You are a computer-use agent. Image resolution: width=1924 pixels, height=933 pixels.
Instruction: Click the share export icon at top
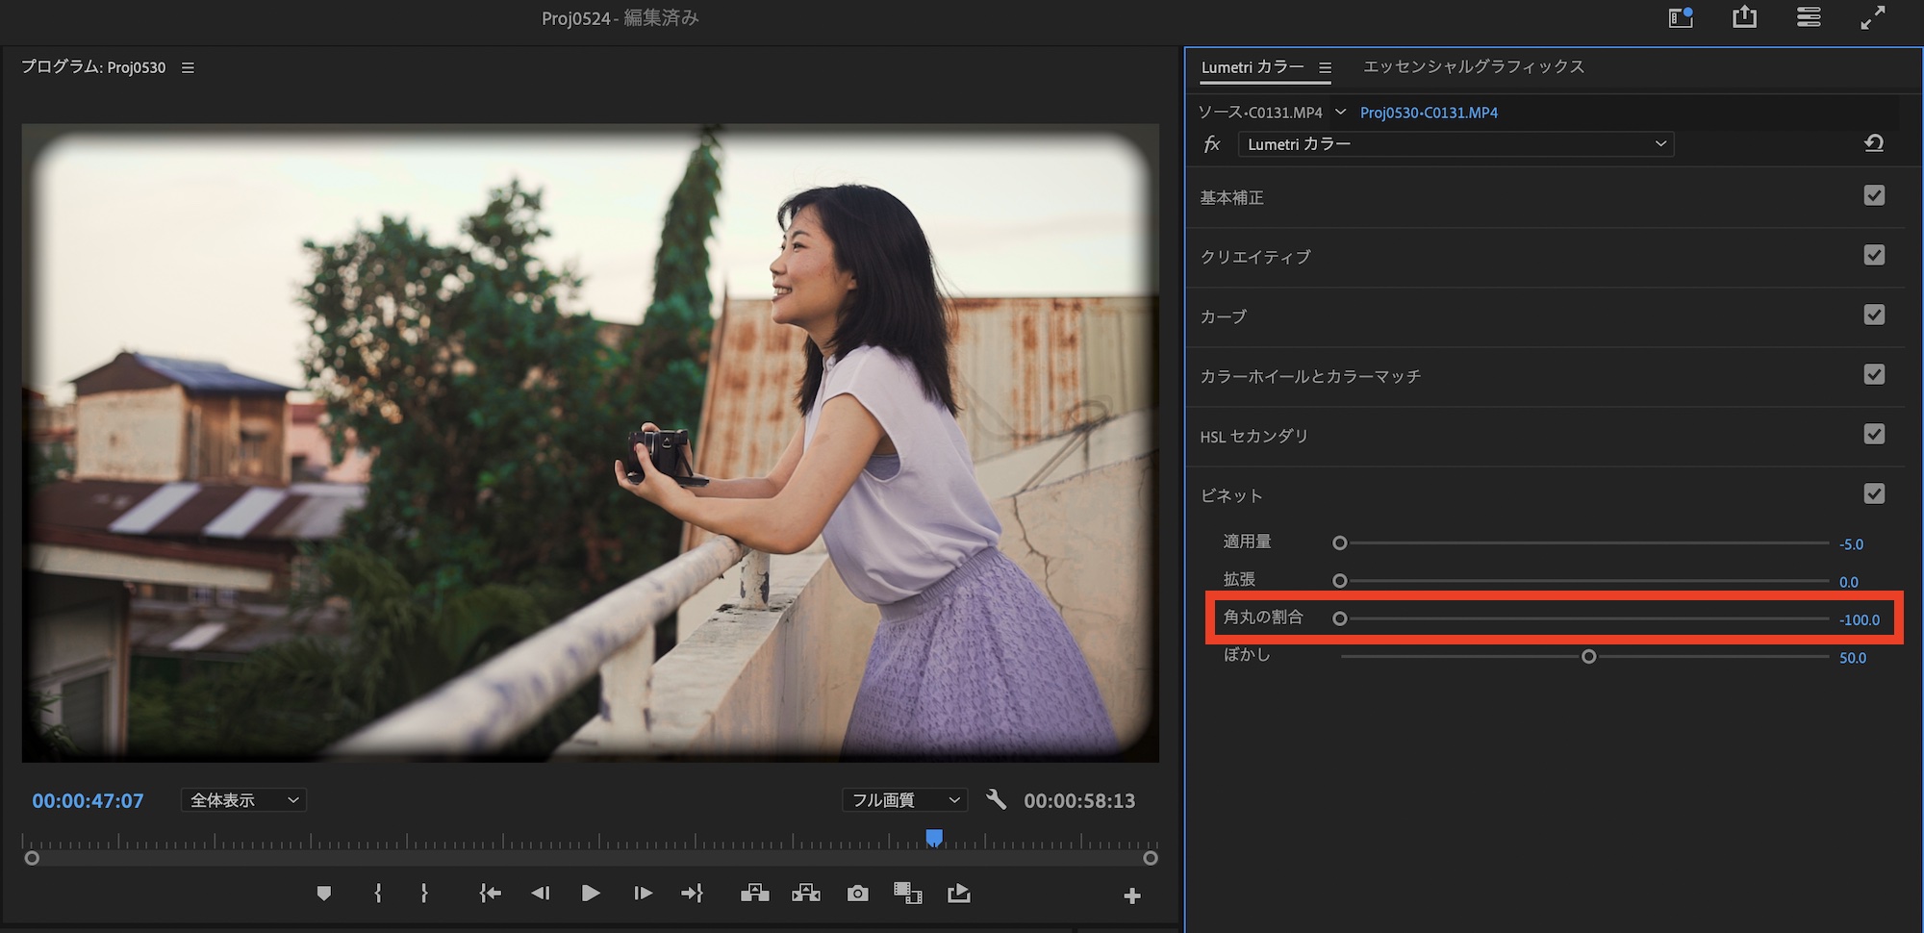[x=1744, y=17]
